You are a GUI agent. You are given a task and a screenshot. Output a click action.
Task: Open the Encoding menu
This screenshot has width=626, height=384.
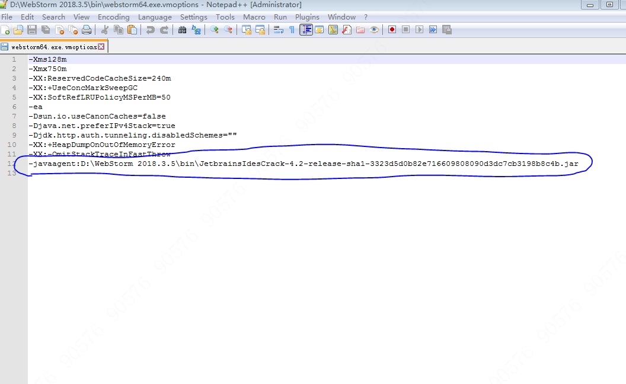[x=114, y=17]
